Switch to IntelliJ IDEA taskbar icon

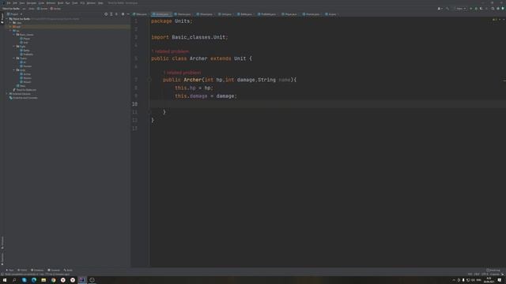click(x=82, y=280)
